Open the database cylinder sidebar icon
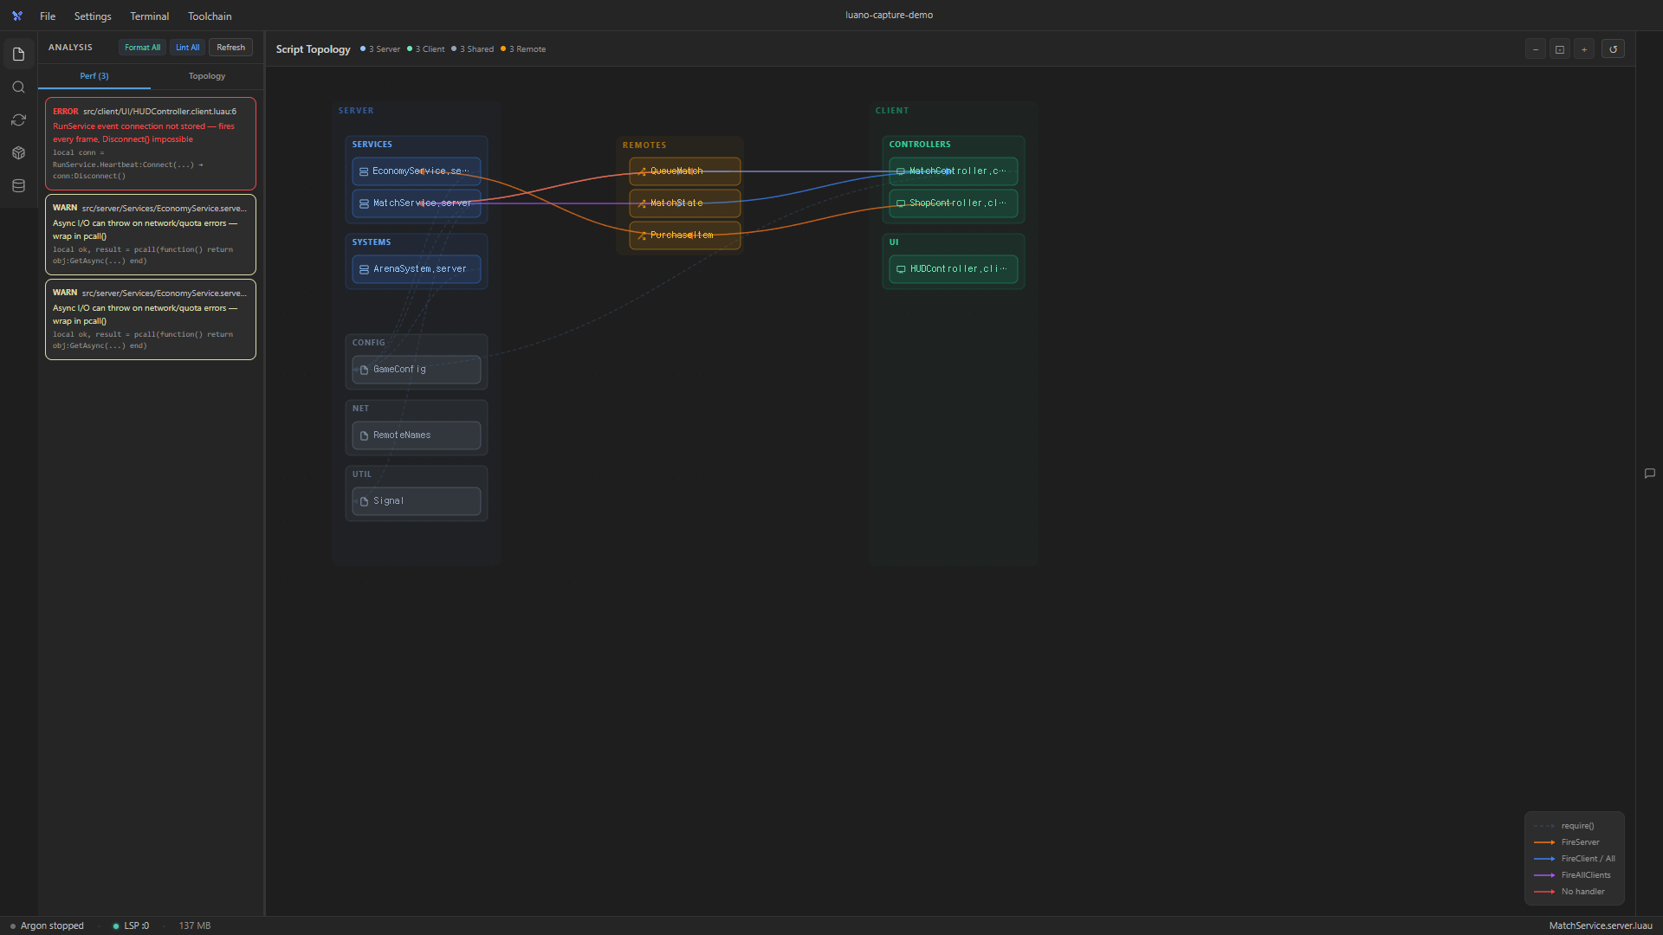Screen dimensions: 1663x935 click(x=18, y=185)
